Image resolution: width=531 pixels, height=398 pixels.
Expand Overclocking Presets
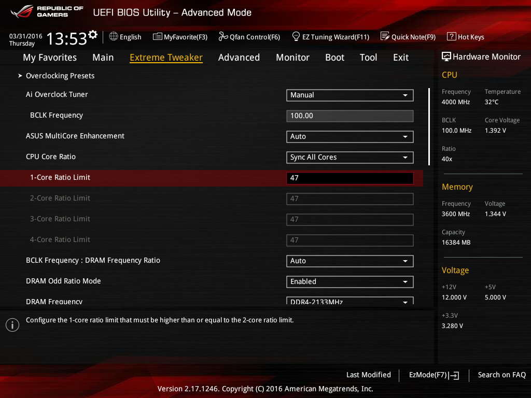[60, 76]
